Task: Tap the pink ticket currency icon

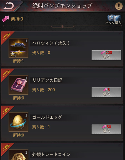Action: (x=6, y=19)
